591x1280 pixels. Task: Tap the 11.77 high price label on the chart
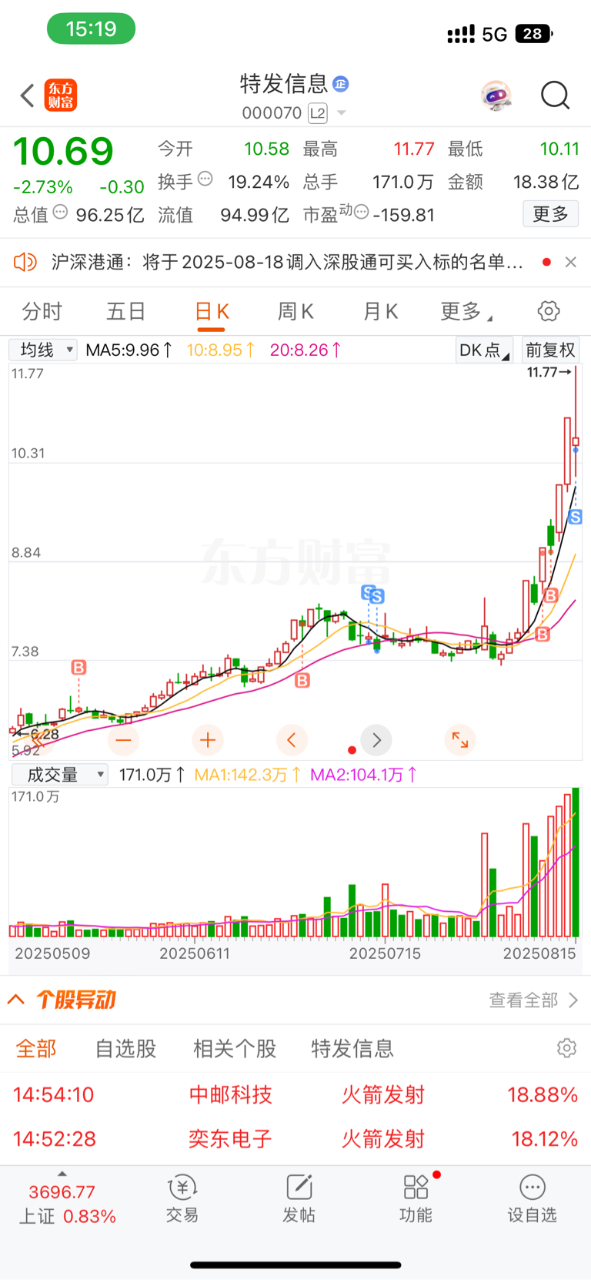tap(549, 373)
